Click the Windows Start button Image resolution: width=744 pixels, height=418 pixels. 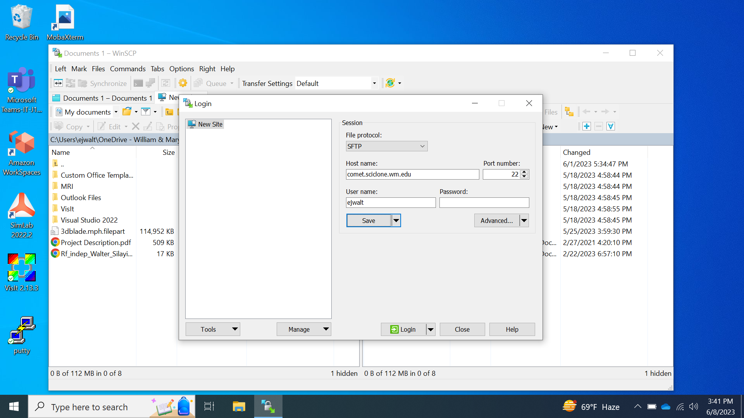coord(14,406)
